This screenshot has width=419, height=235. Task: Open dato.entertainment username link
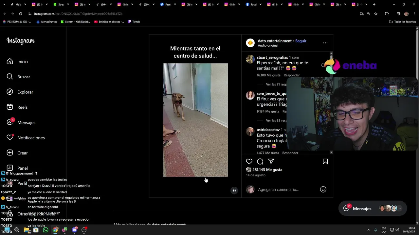tap(275, 41)
